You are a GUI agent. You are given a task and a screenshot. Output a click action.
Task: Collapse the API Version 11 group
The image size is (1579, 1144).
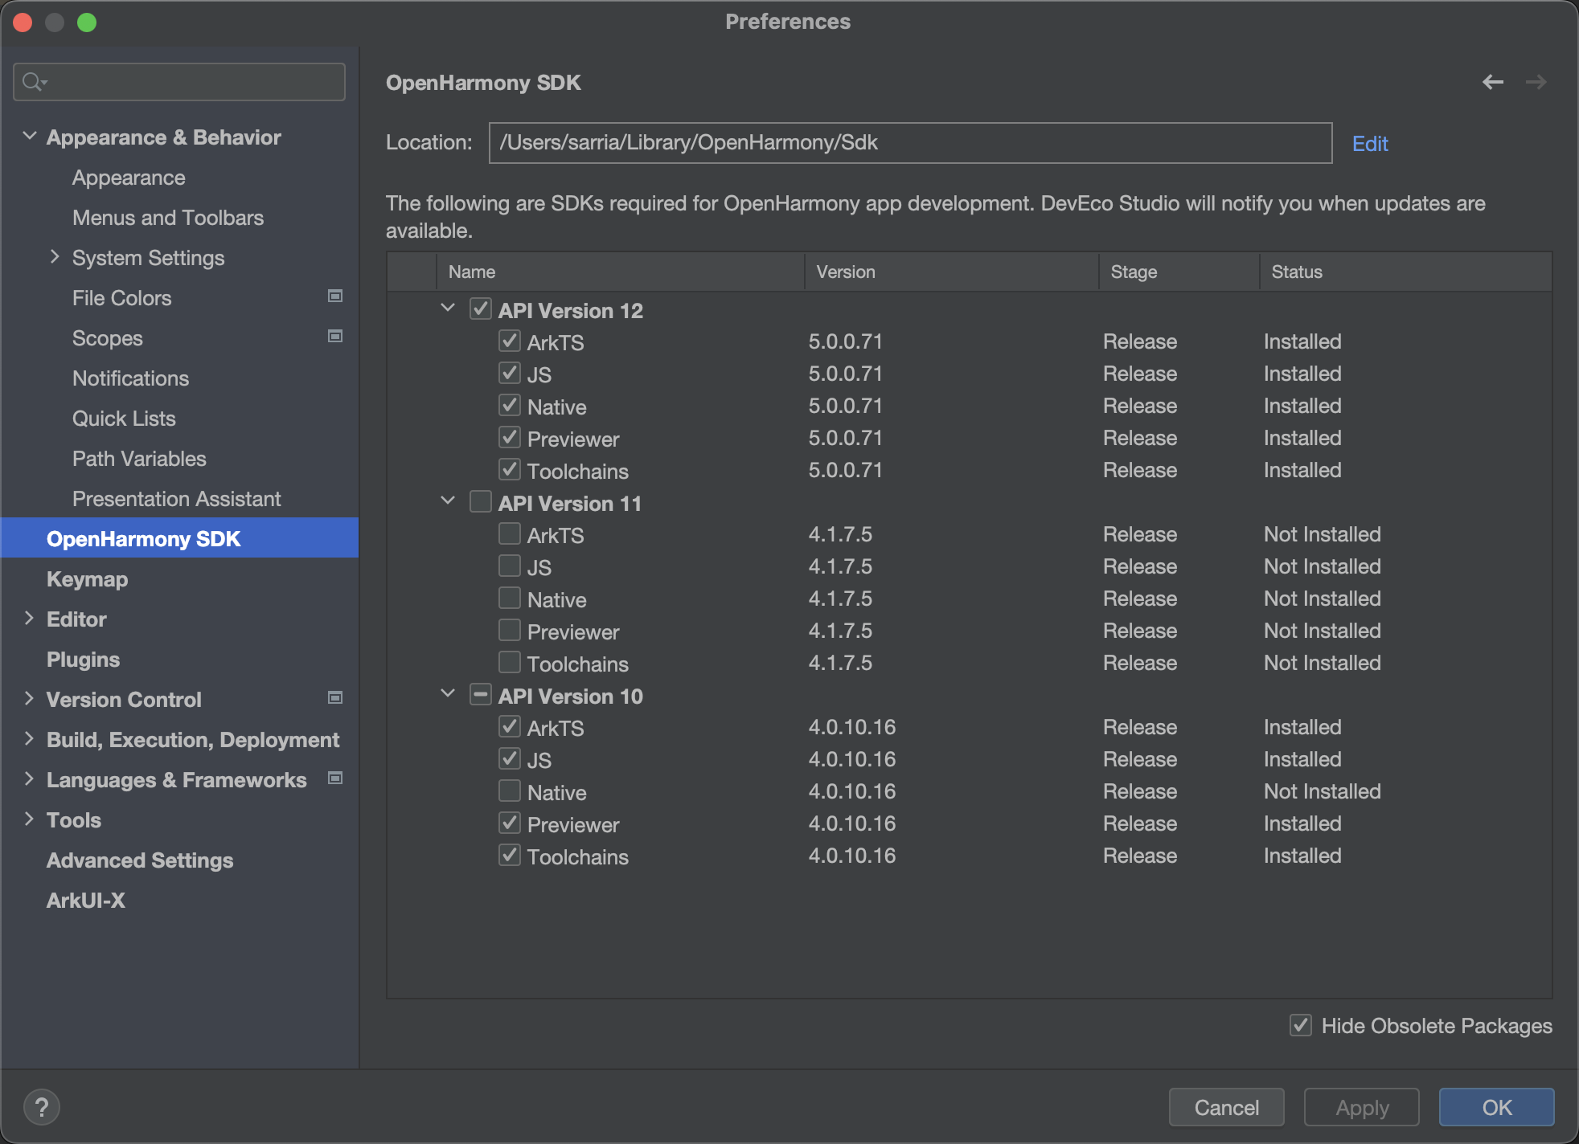click(x=448, y=501)
